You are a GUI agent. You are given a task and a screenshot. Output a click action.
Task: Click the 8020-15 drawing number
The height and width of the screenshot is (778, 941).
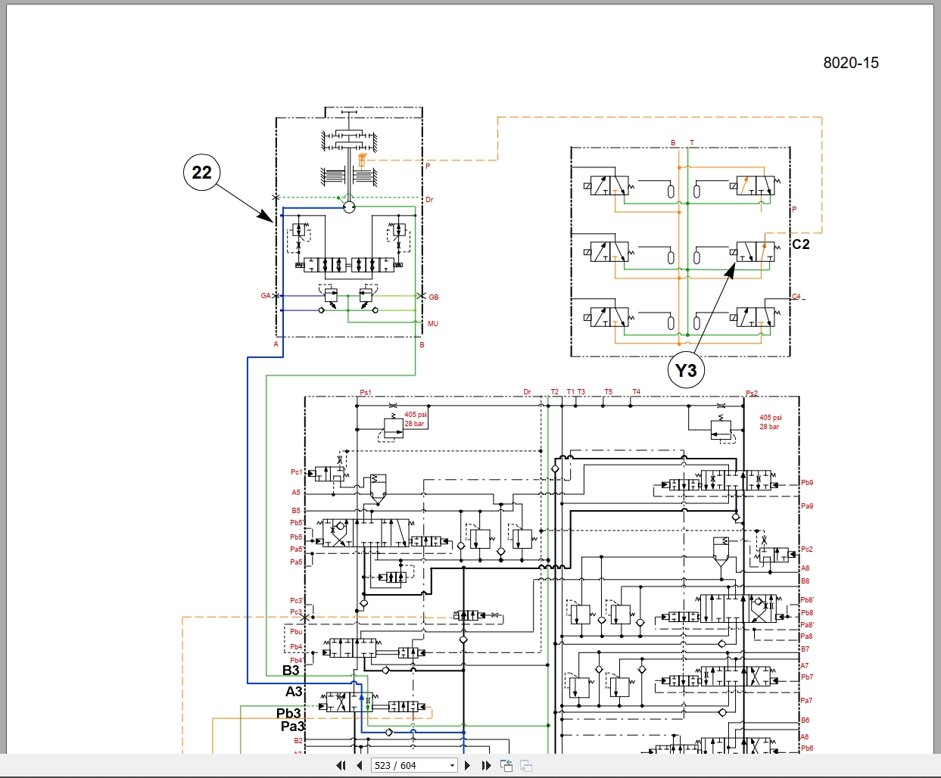pos(852,63)
